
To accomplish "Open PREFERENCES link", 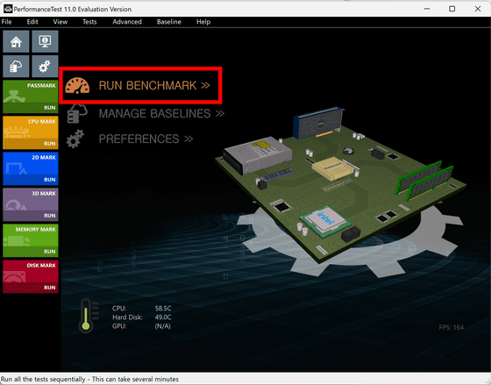I will [x=146, y=139].
